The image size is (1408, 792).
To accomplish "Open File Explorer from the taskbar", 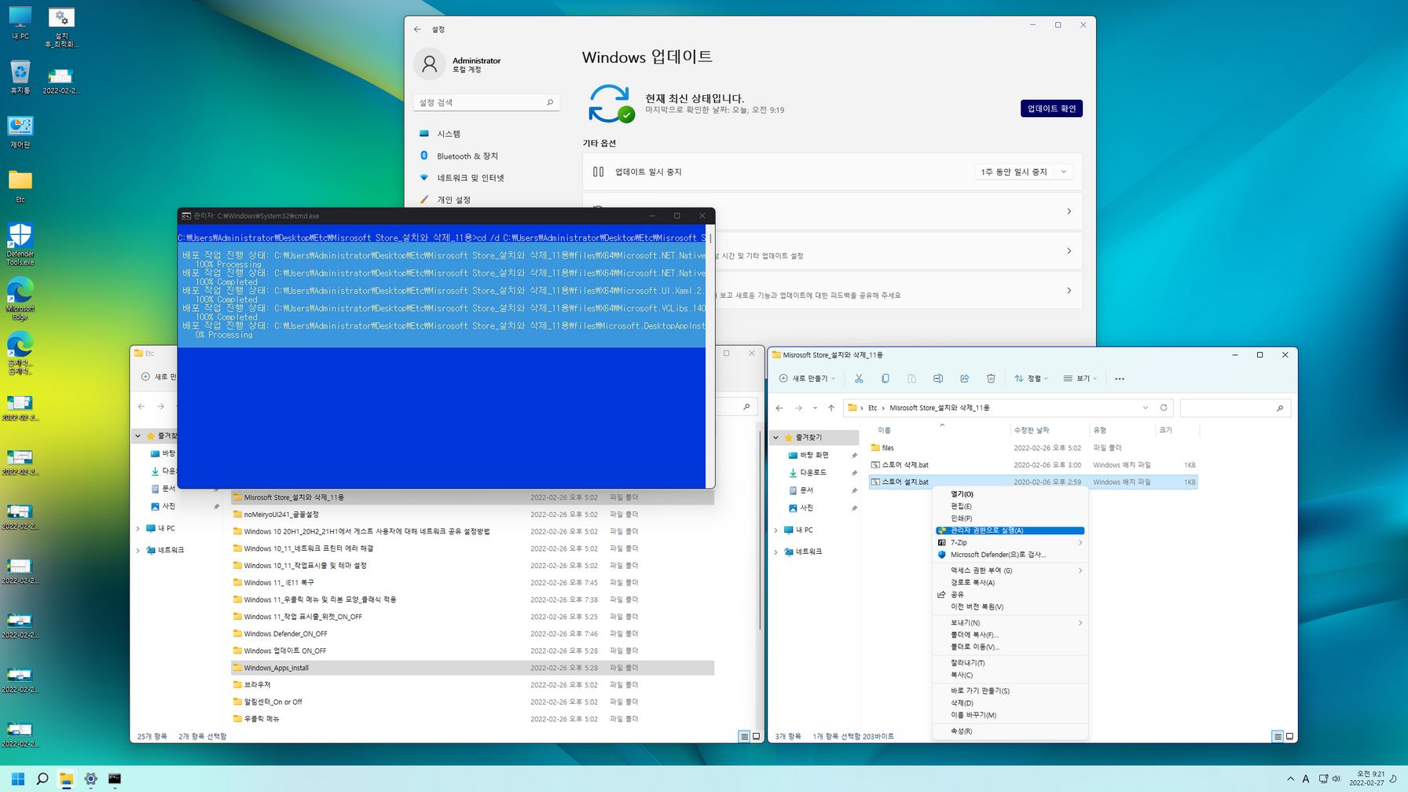I will point(67,779).
